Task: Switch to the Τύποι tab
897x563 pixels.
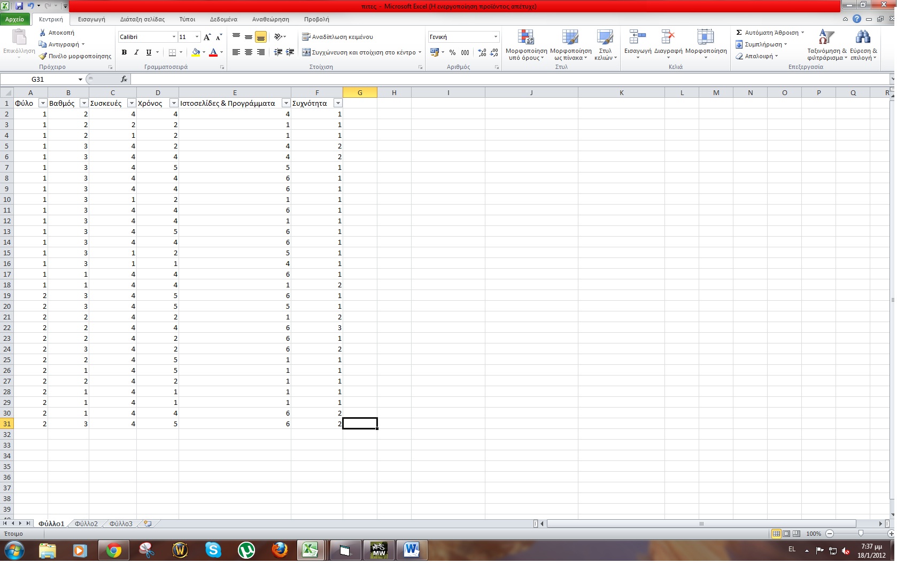Action: [187, 19]
